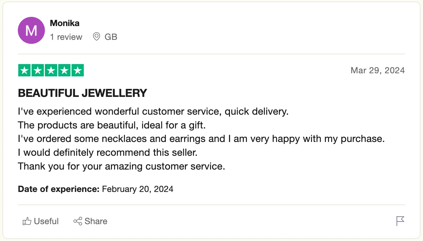423x241 pixels.
Task: Click the share network icon
Action: (78, 221)
